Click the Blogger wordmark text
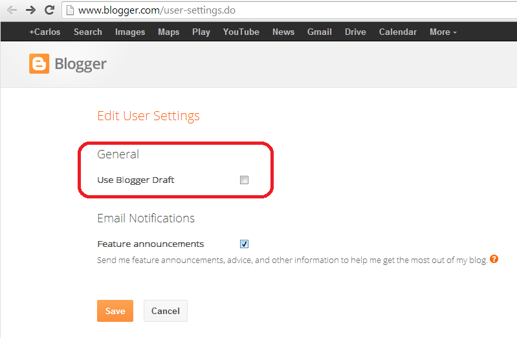The width and height of the screenshot is (517, 338). pos(80,64)
